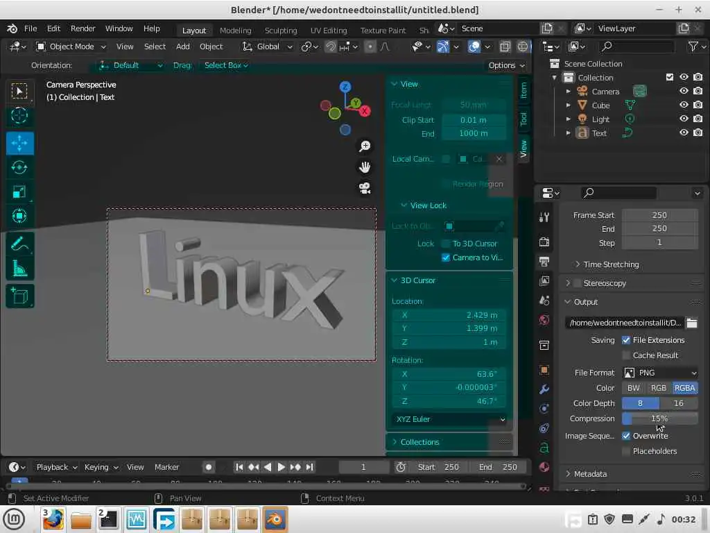Open the File menu
Image resolution: width=710 pixels, height=533 pixels.
(31, 28)
